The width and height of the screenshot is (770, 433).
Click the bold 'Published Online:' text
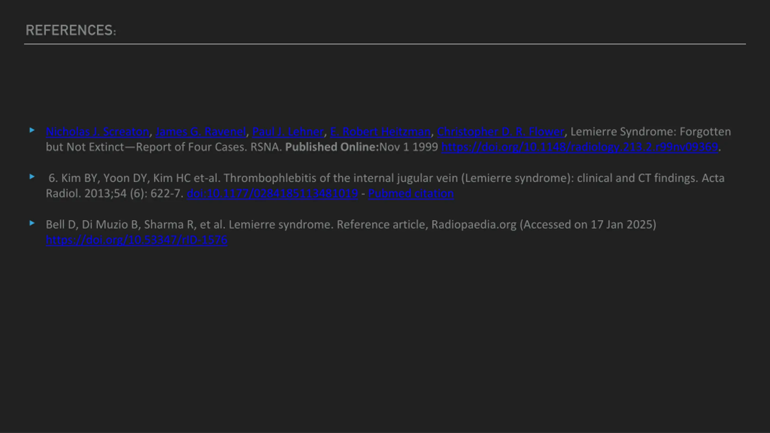[332, 147]
